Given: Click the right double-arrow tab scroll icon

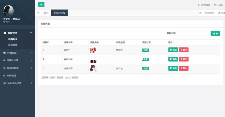Looking at the screenshot, I should pos(200,13).
